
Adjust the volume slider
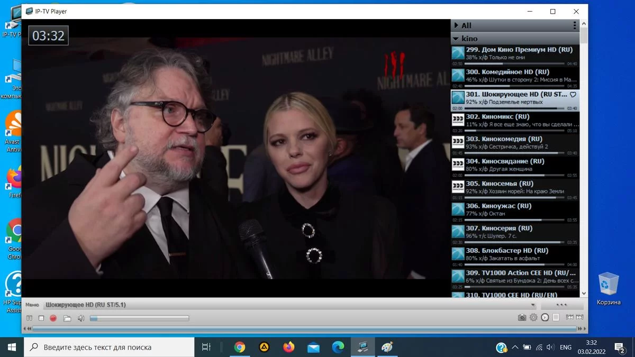tap(139, 318)
